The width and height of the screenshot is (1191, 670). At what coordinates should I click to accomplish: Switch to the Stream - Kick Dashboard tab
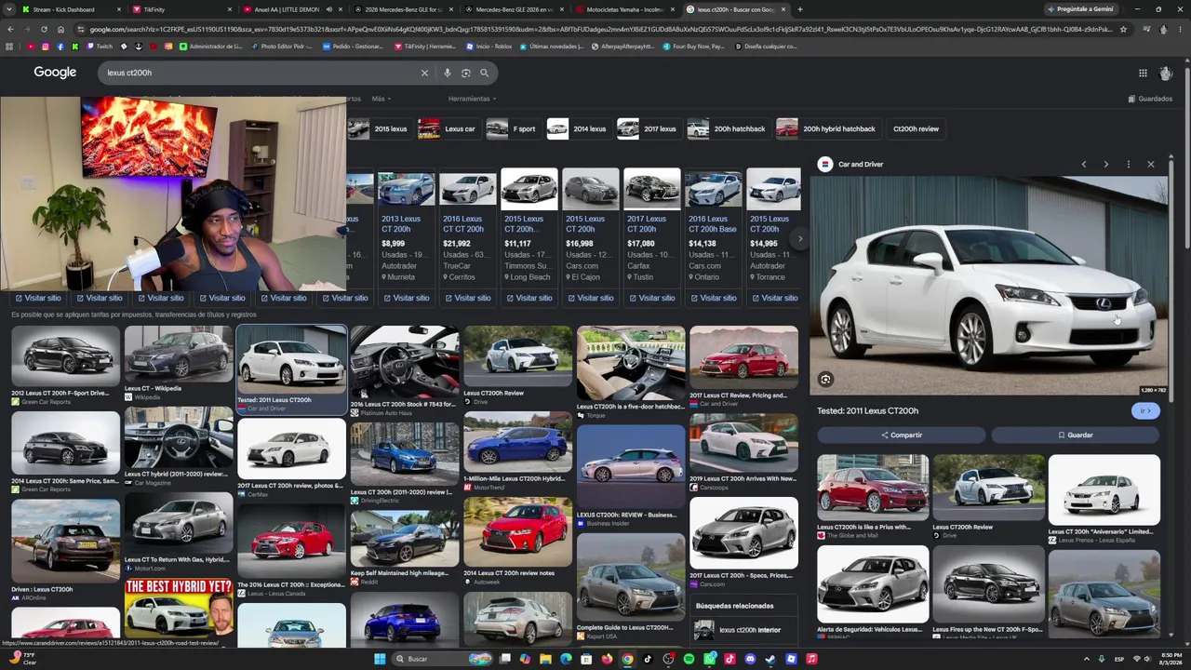click(63, 9)
